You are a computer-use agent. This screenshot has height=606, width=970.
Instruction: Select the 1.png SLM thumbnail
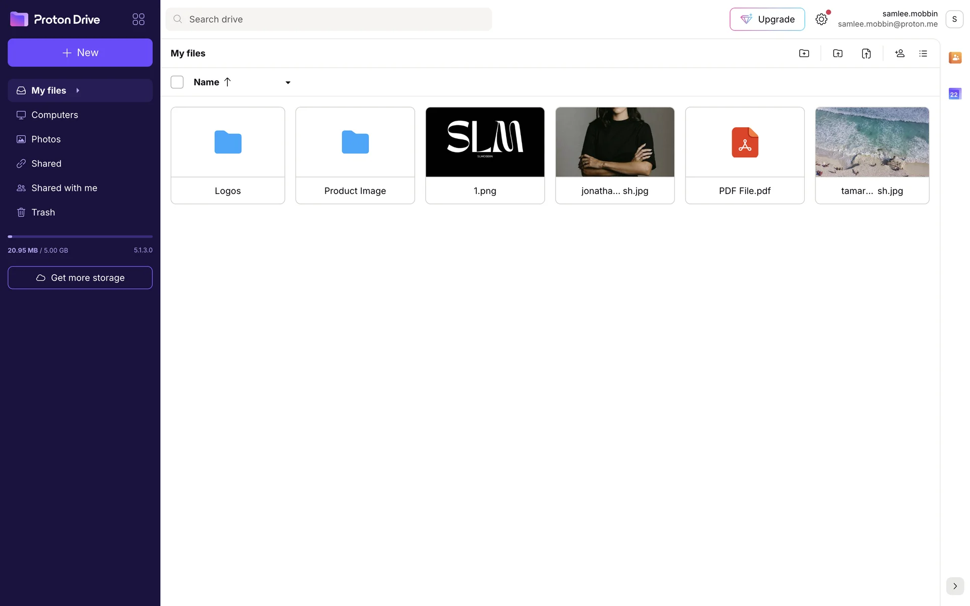coord(485,142)
